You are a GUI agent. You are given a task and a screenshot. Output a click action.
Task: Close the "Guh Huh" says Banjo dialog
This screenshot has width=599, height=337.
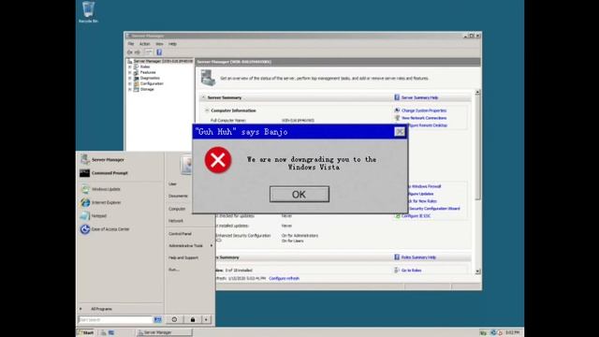400,131
